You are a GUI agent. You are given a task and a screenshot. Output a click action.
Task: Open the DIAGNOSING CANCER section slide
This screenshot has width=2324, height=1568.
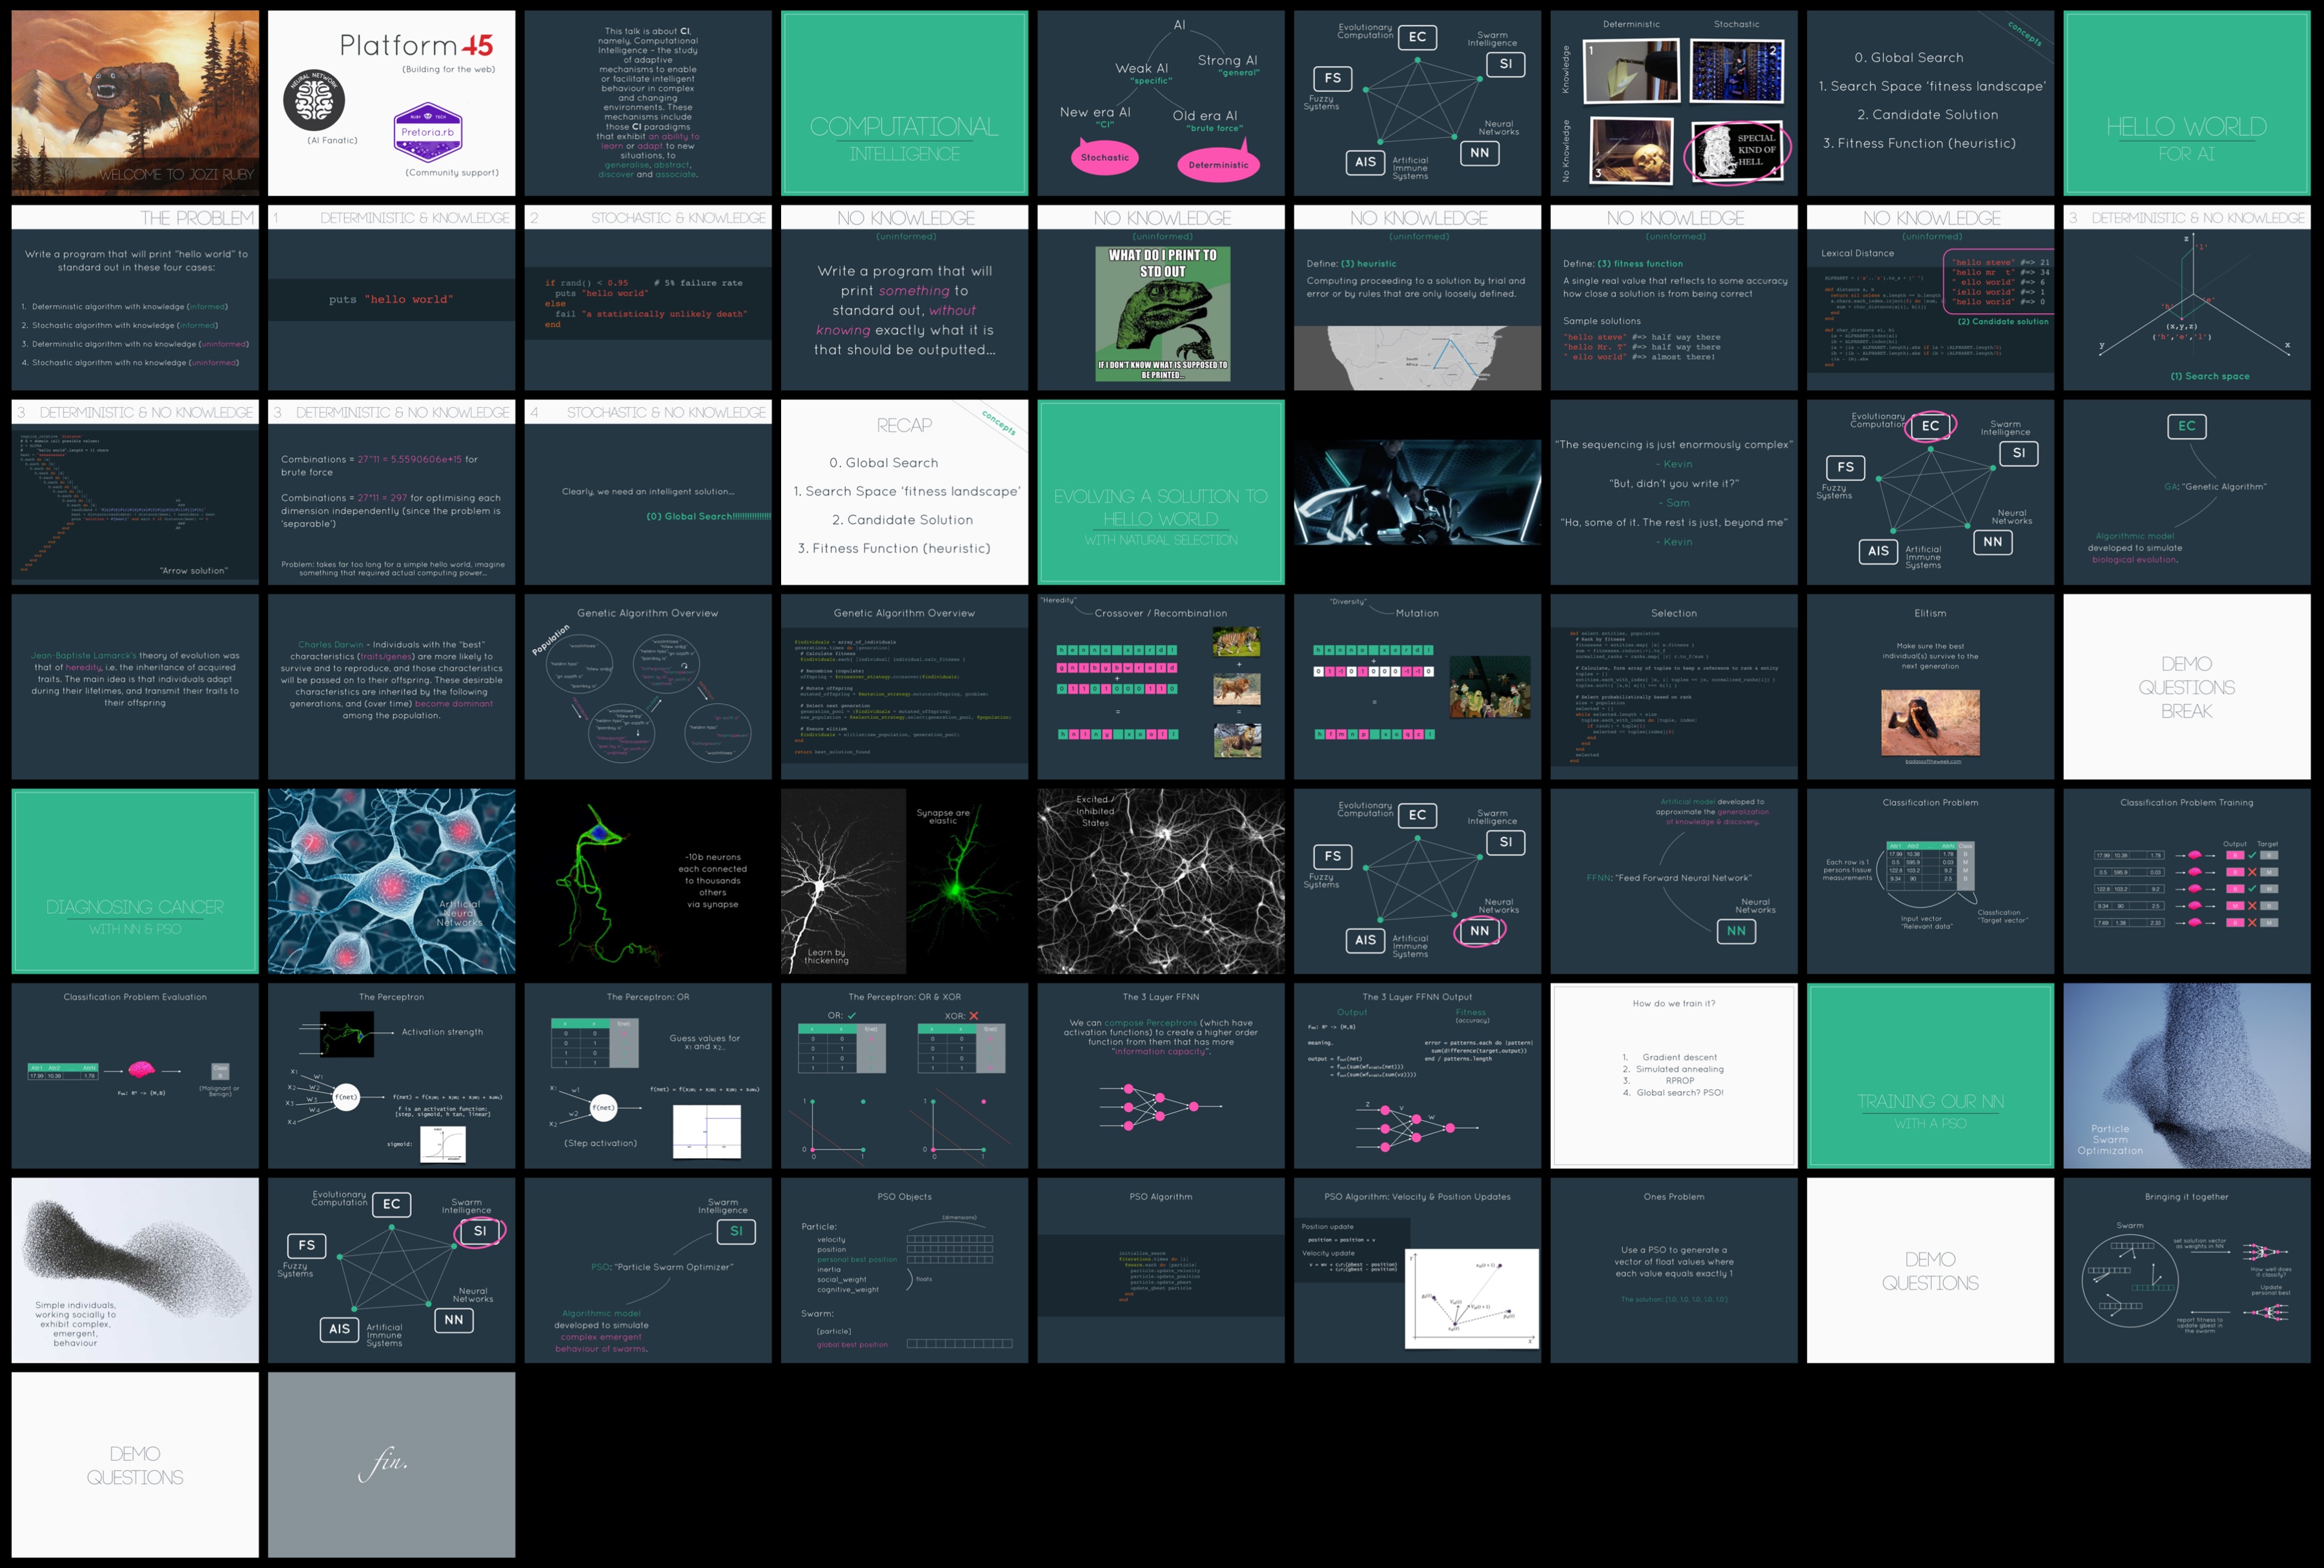click(x=134, y=880)
